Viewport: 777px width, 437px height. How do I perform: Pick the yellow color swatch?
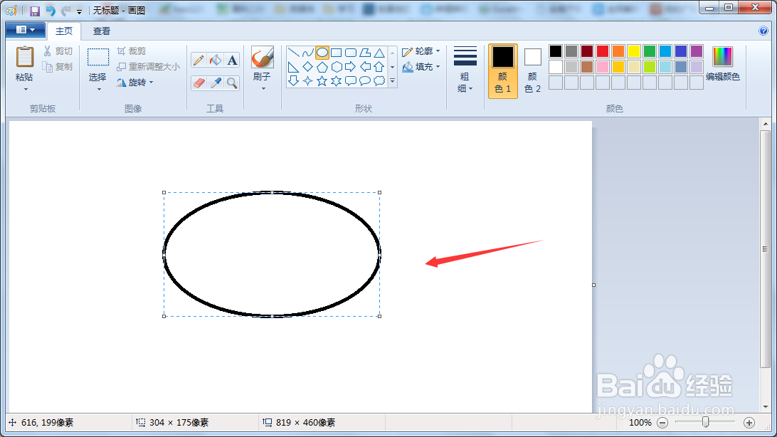[634, 51]
